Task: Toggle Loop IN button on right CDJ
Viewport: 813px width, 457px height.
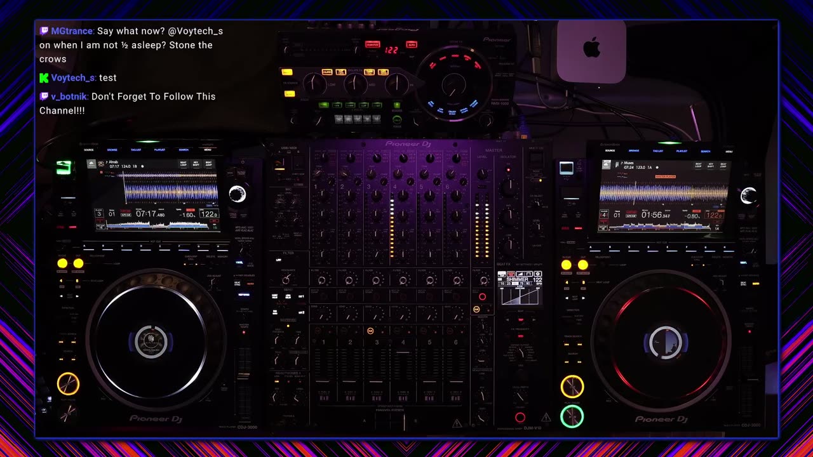Action: coord(566,265)
